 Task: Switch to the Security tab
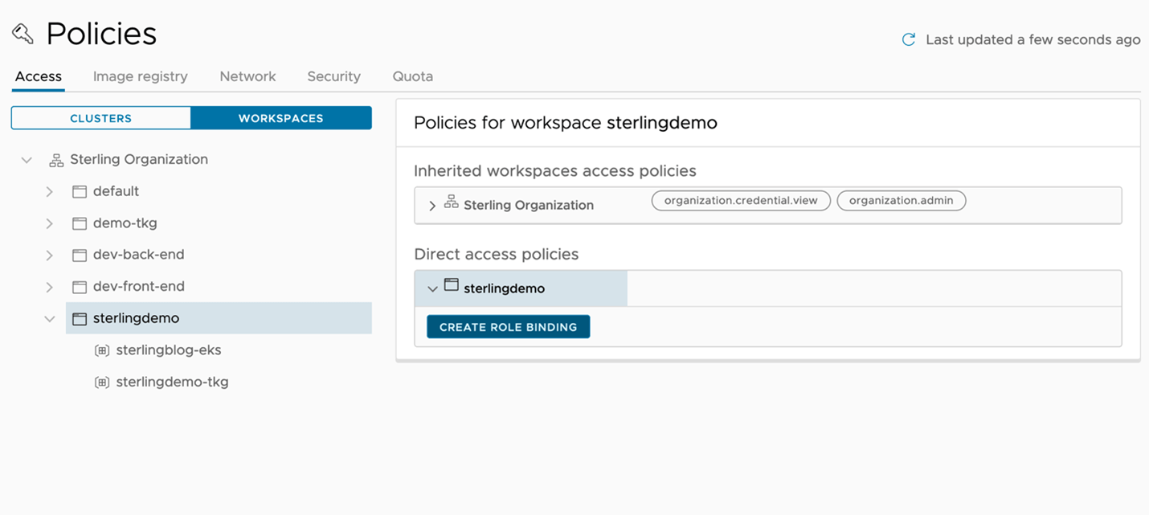(333, 76)
